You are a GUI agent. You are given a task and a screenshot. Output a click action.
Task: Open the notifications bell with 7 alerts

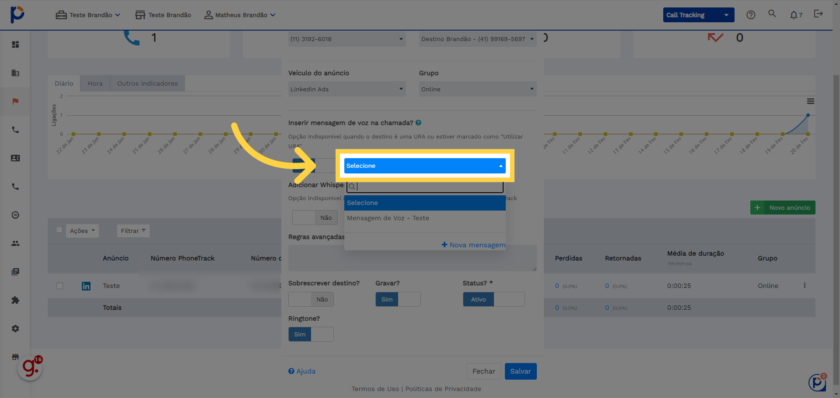[796, 15]
